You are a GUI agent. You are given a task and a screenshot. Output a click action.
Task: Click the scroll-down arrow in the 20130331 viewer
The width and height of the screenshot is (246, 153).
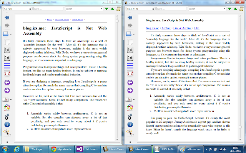tap(117, 140)
